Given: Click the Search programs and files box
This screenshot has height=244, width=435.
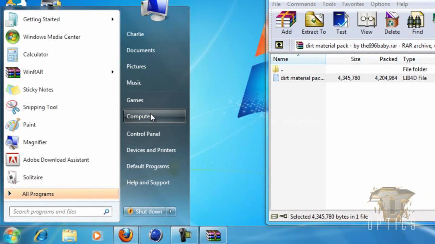Looking at the screenshot, I should (60, 212).
